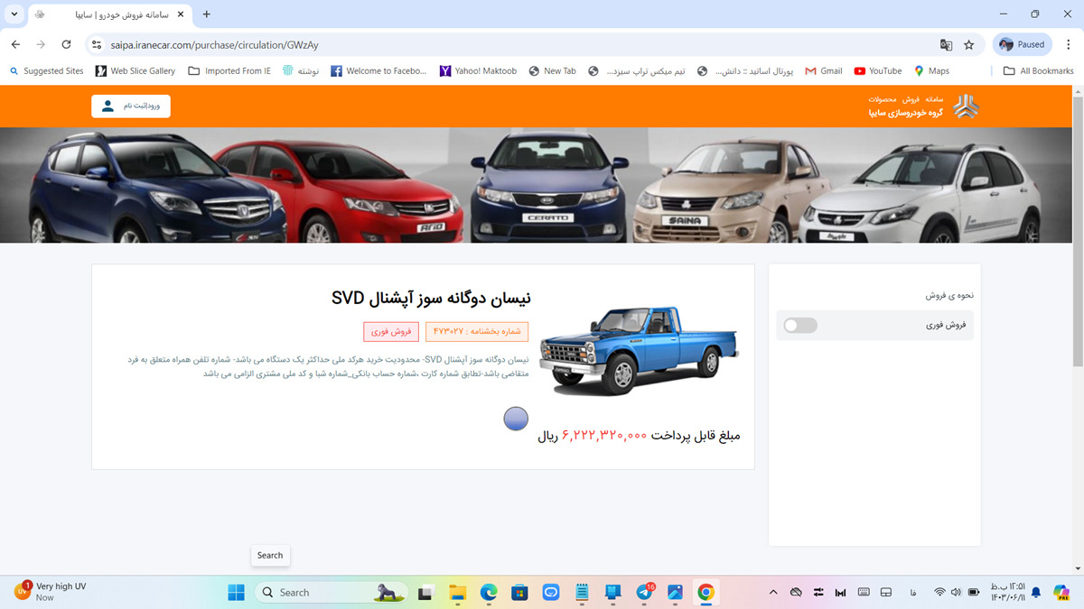Expand the All Bookmarks folder
Screen dimensions: 1084x609
pyautogui.click(x=1039, y=70)
